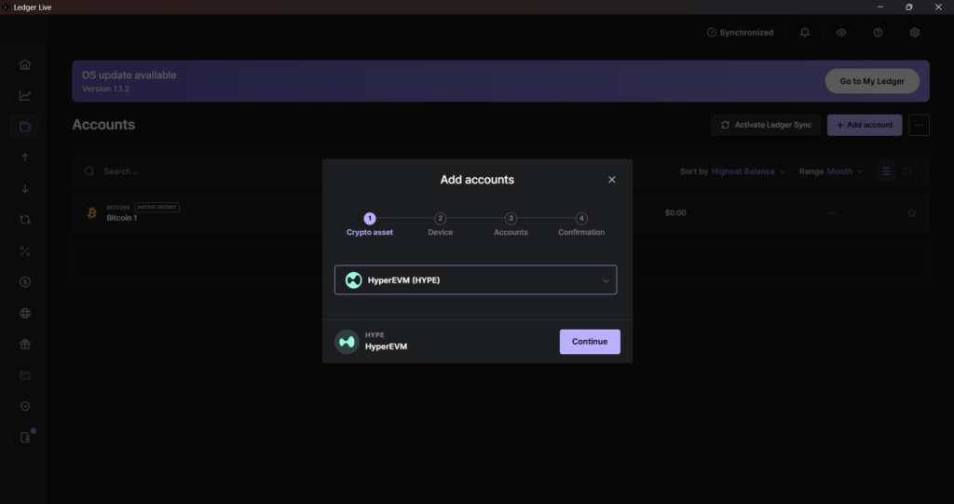Screen dimensions: 954x504
Task: Open the Range Month dropdown
Action: click(x=831, y=171)
